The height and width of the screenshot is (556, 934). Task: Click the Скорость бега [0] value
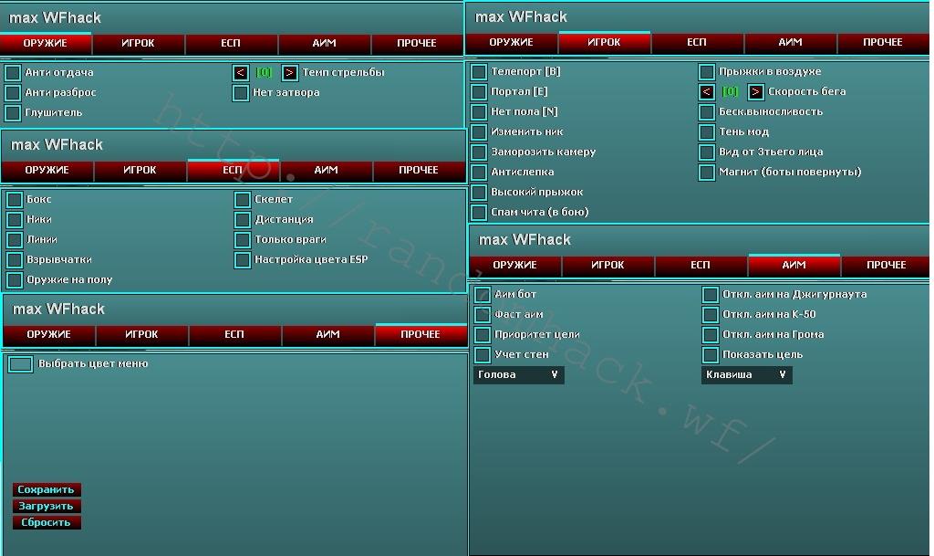(x=730, y=92)
